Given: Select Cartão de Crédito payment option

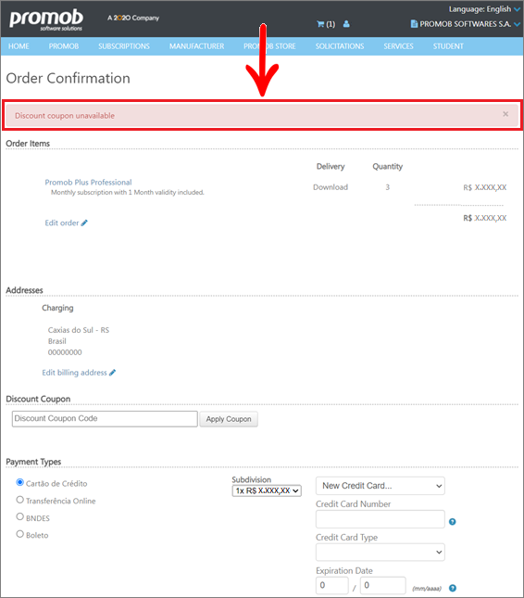Looking at the screenshot, I should tap(20, 482).
